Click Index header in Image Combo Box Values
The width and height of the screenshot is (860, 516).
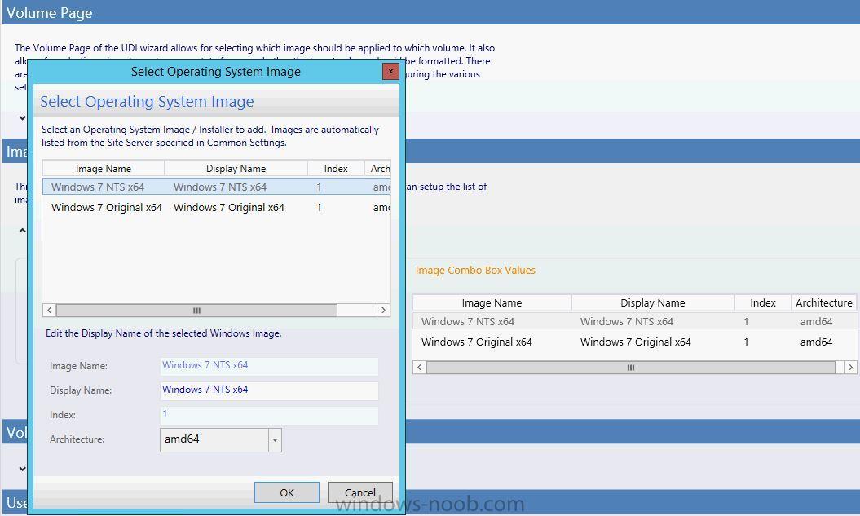(762, 302)
